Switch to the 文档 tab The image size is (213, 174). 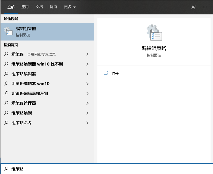pyautogui.click(x=39, y=7)
